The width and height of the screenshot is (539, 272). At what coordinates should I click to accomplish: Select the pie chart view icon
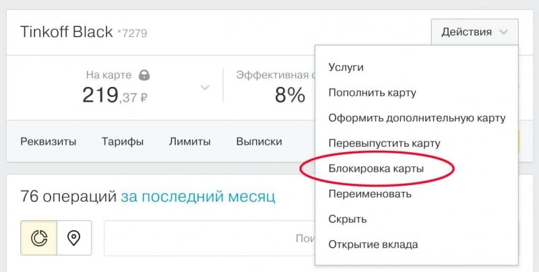[39, 238]
